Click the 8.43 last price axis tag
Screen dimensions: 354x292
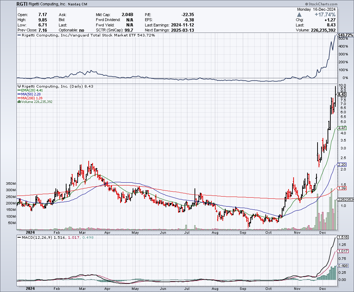[342, 94]
